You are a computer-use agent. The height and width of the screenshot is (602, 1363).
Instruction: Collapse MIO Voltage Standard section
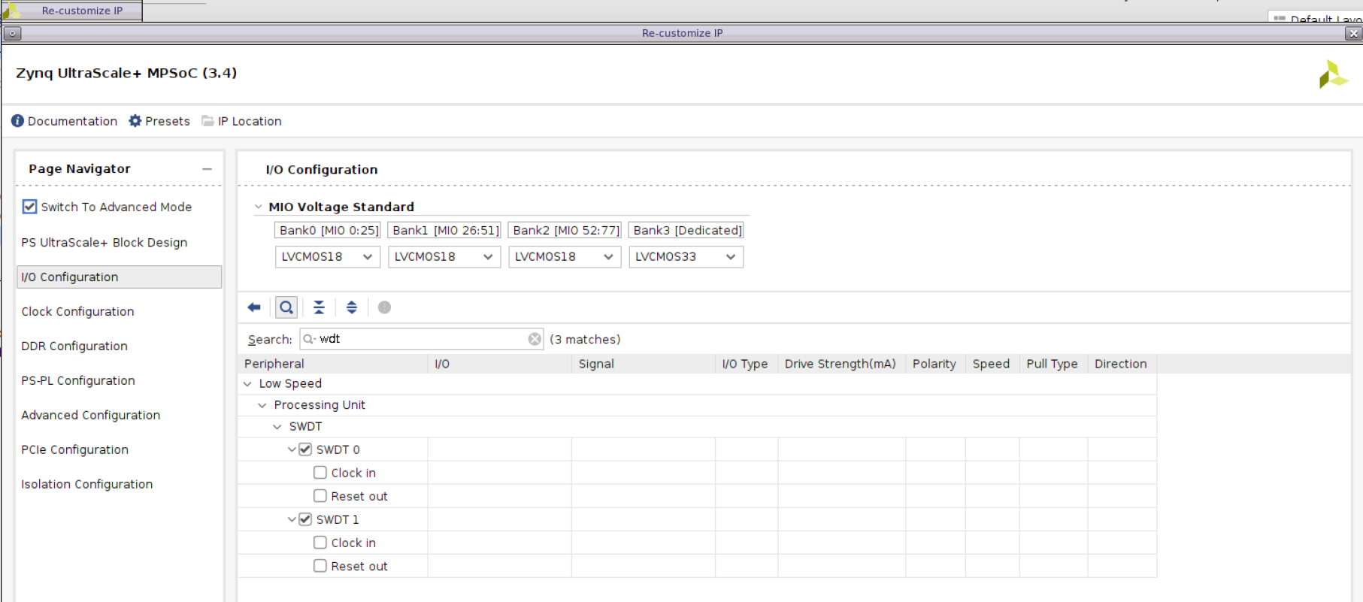[259, 207]
